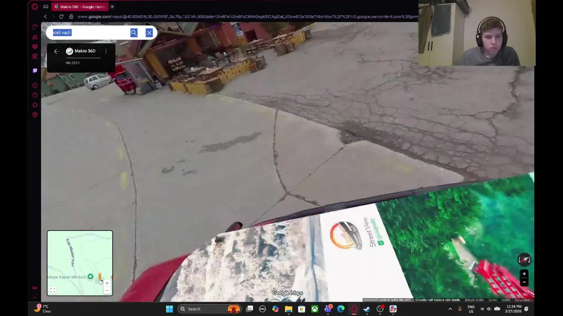
Task: Open sidebar Settings gear
Action: (35, 115)
